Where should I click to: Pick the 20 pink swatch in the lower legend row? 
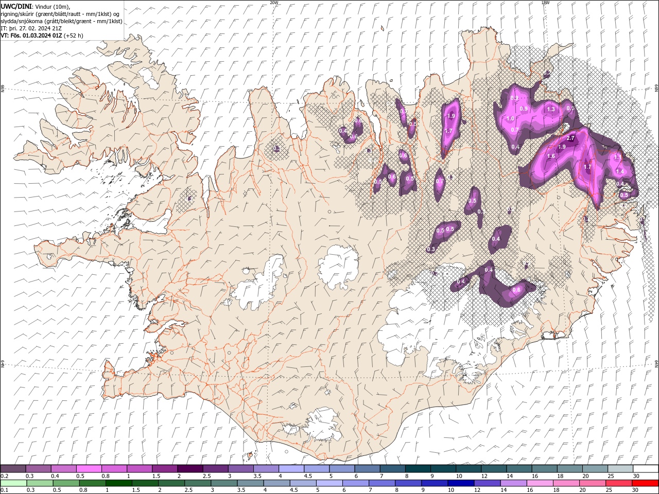tap(593, 483)
